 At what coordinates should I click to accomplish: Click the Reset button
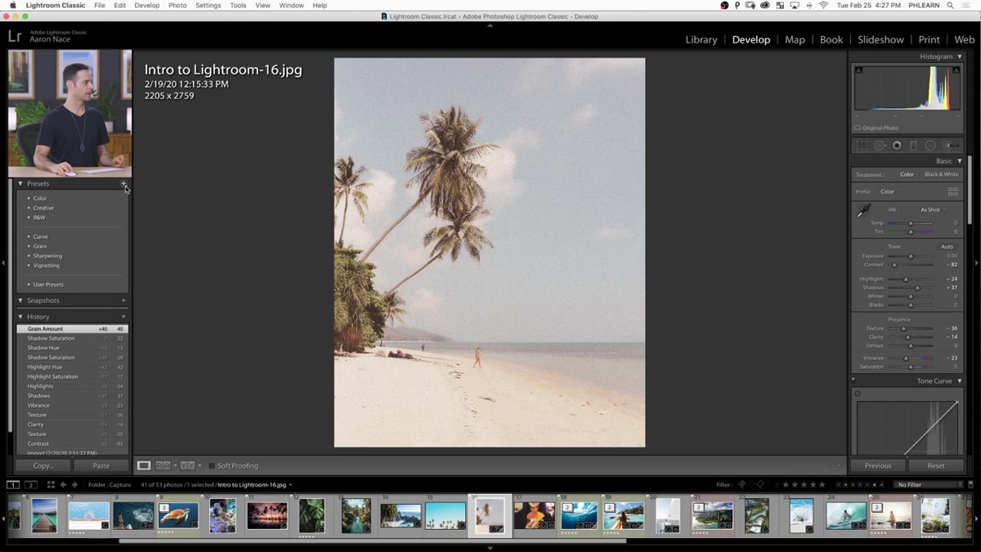click(936, 465)
